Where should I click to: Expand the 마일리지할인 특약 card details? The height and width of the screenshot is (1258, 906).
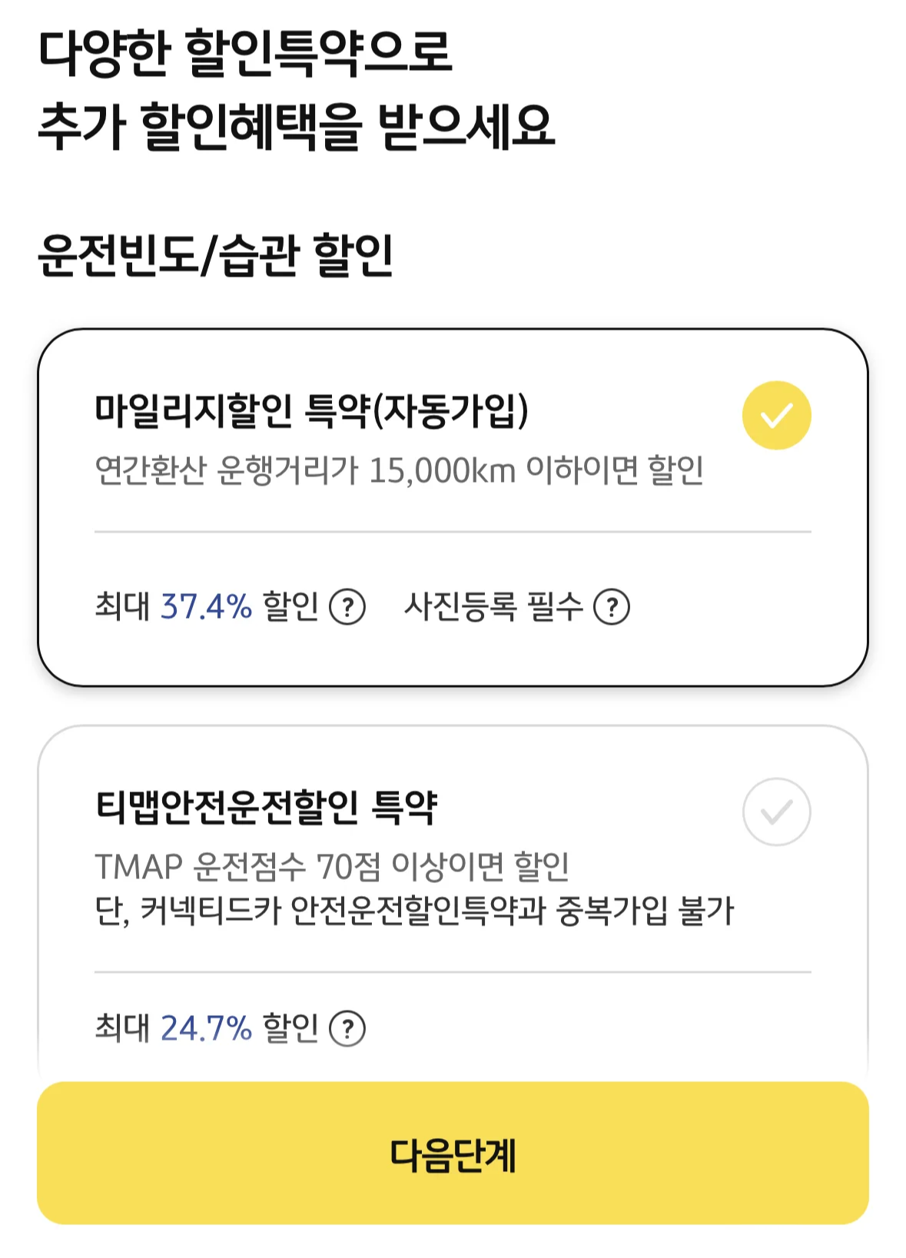tap(453, 507)
